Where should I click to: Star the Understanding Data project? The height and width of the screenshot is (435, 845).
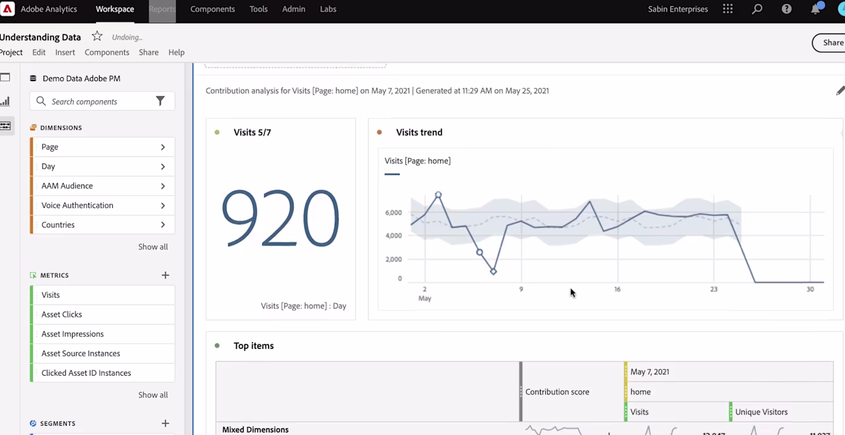(x=97, y=36)
